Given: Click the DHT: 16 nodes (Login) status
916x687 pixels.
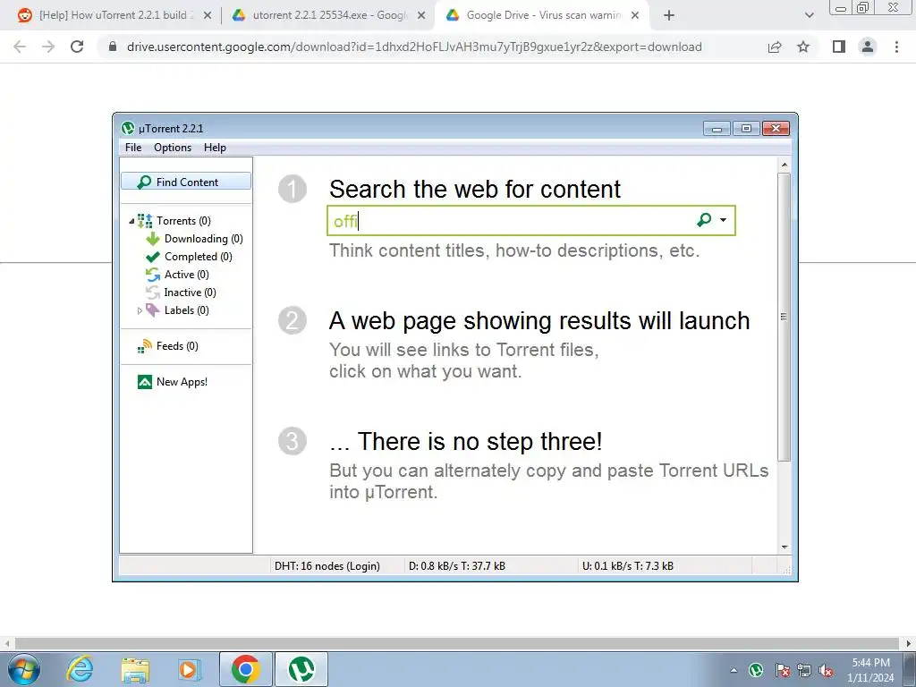Looking at the screenshot, I should (327, 566).
